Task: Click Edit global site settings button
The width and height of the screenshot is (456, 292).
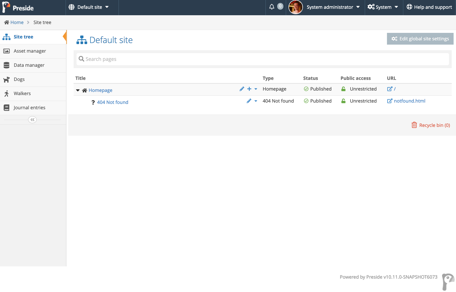Action: coord(420,39)
